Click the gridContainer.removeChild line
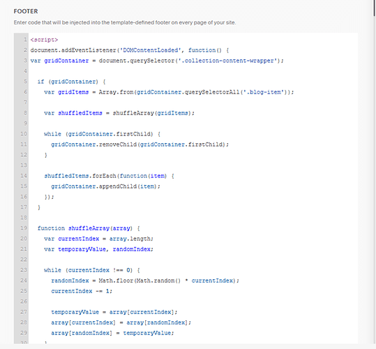376x349 pixels. point(140,144)
